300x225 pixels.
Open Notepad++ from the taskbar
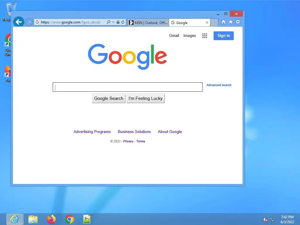pyautogui.click(x=87, y=219)
